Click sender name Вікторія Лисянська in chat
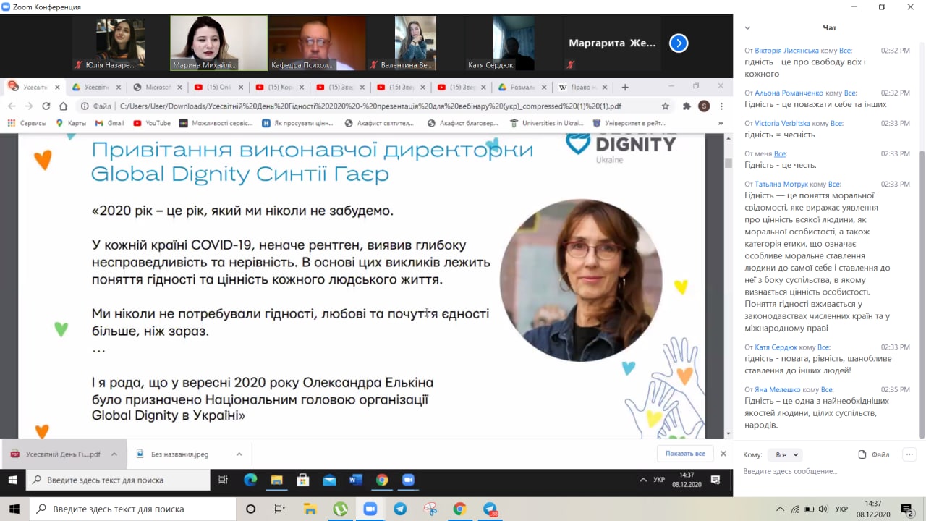Viewport: 926px width, 521px height. pyautogui.click(x=786, y=51)
